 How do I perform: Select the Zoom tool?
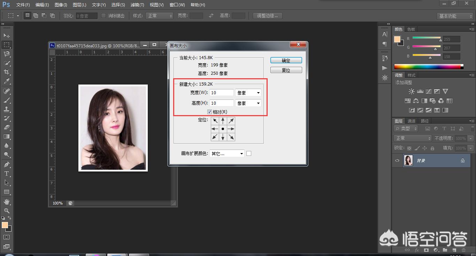pos(7,210)
